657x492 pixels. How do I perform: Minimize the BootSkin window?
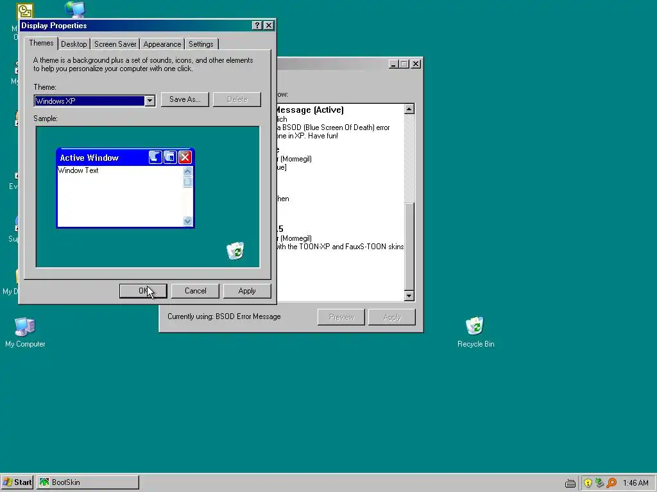tap(393, 64)
